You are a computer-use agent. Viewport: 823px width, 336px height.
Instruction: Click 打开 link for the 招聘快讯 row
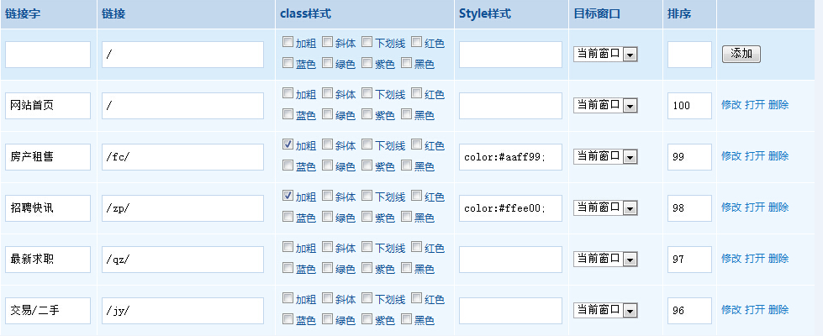[755, 207]
